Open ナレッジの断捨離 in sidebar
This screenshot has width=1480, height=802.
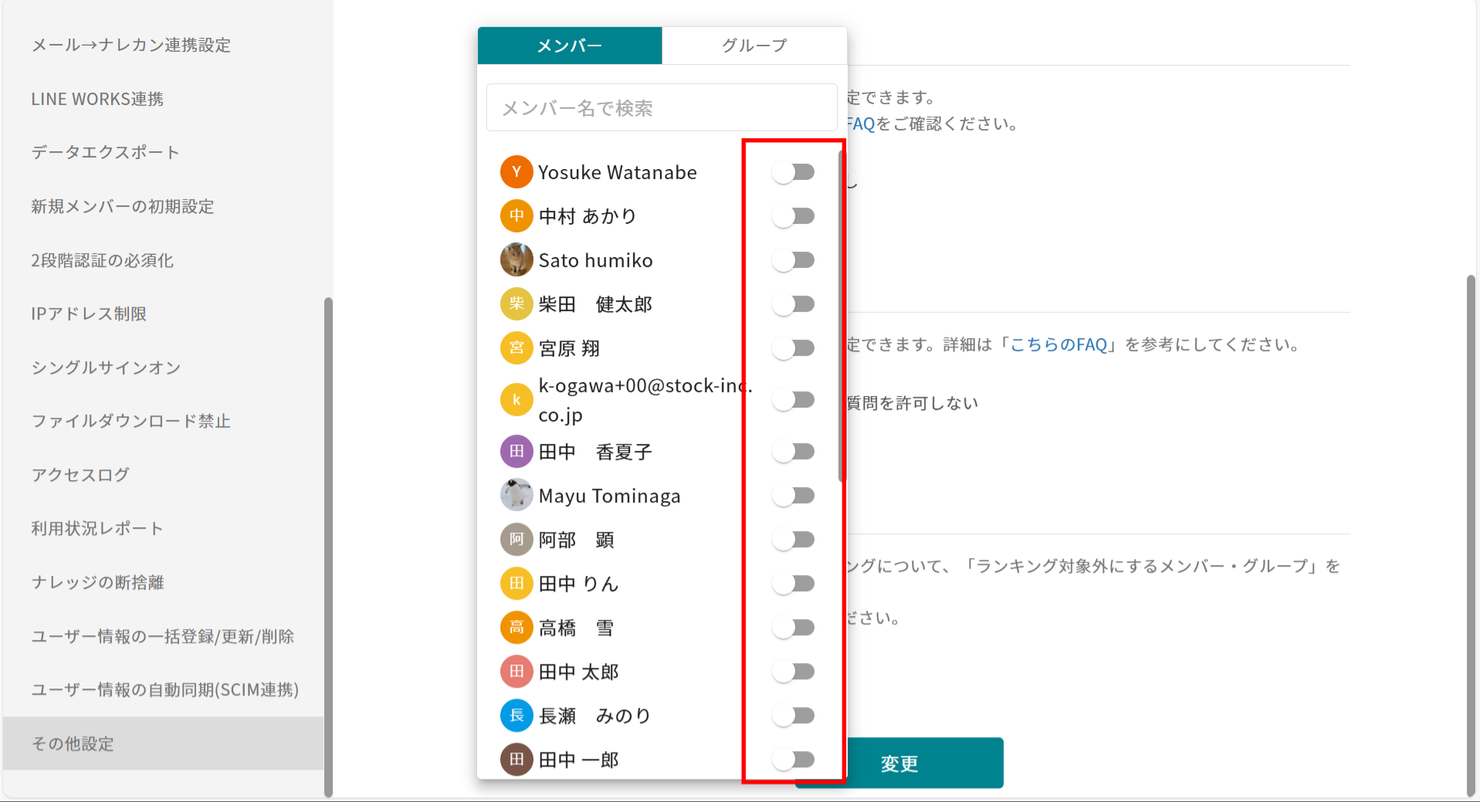point(97,582)
